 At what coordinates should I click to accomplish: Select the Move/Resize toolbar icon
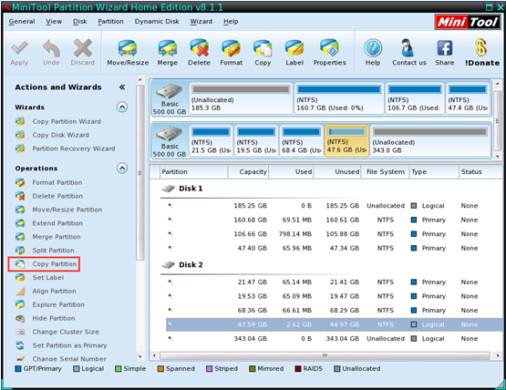pyautogui.click(x=128, y=48)
